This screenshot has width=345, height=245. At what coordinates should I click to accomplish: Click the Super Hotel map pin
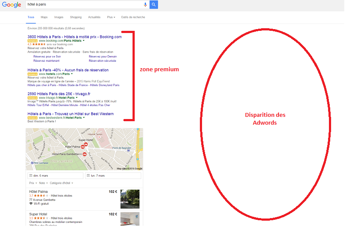point(86,144)
